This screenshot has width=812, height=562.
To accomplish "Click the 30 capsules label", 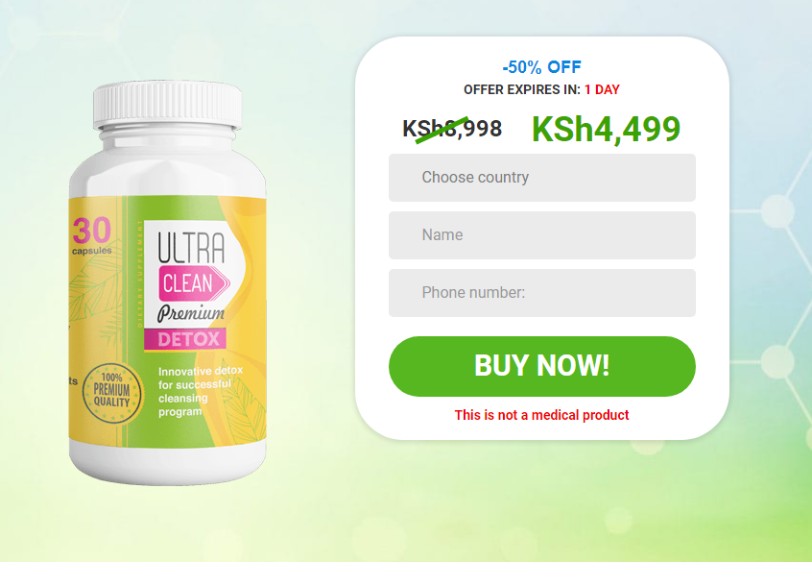I will coord(91,236).
